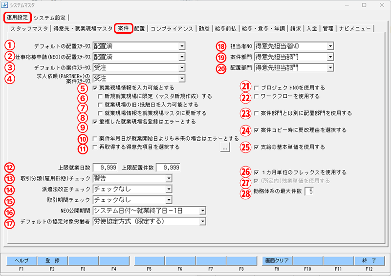Expand the 求人依頼(PARTNER+)の案件ステータス dropdown
The width and height of the screenshot is (391, 276).
pos(182,79)
